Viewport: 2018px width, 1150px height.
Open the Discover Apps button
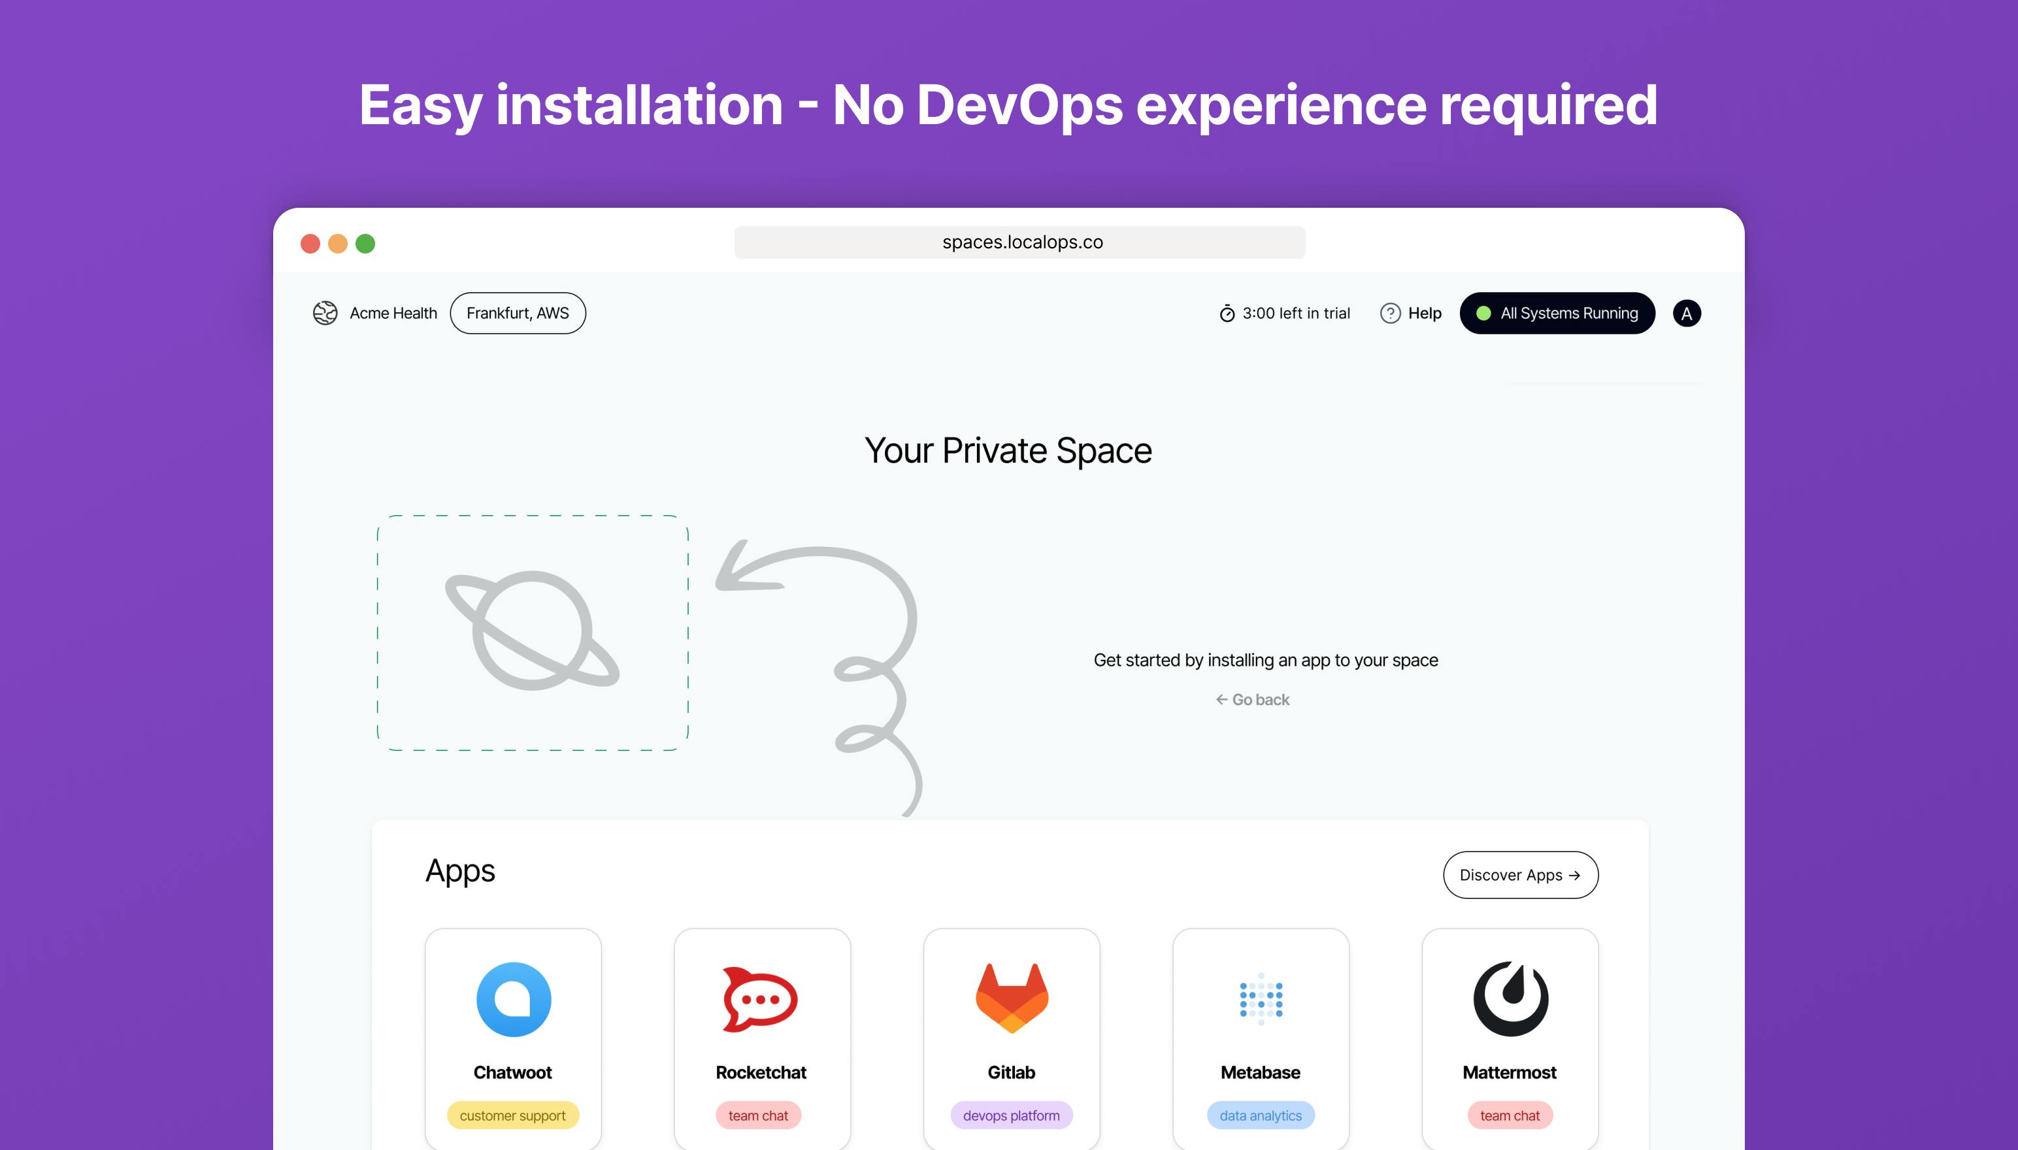tap(1521, 875)
